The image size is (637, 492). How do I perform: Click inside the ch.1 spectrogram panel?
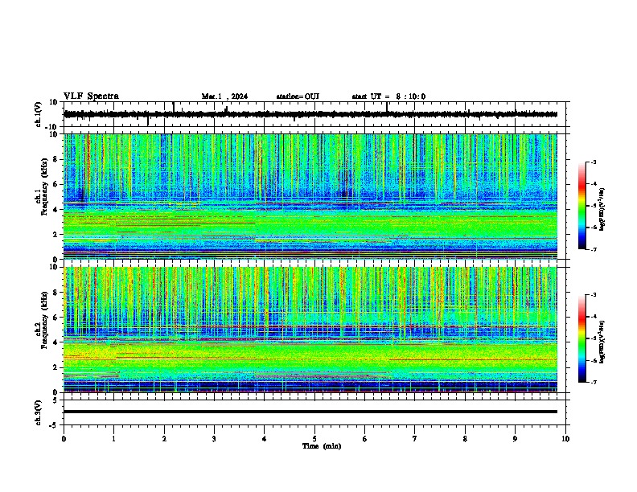[x=310, y=196]
